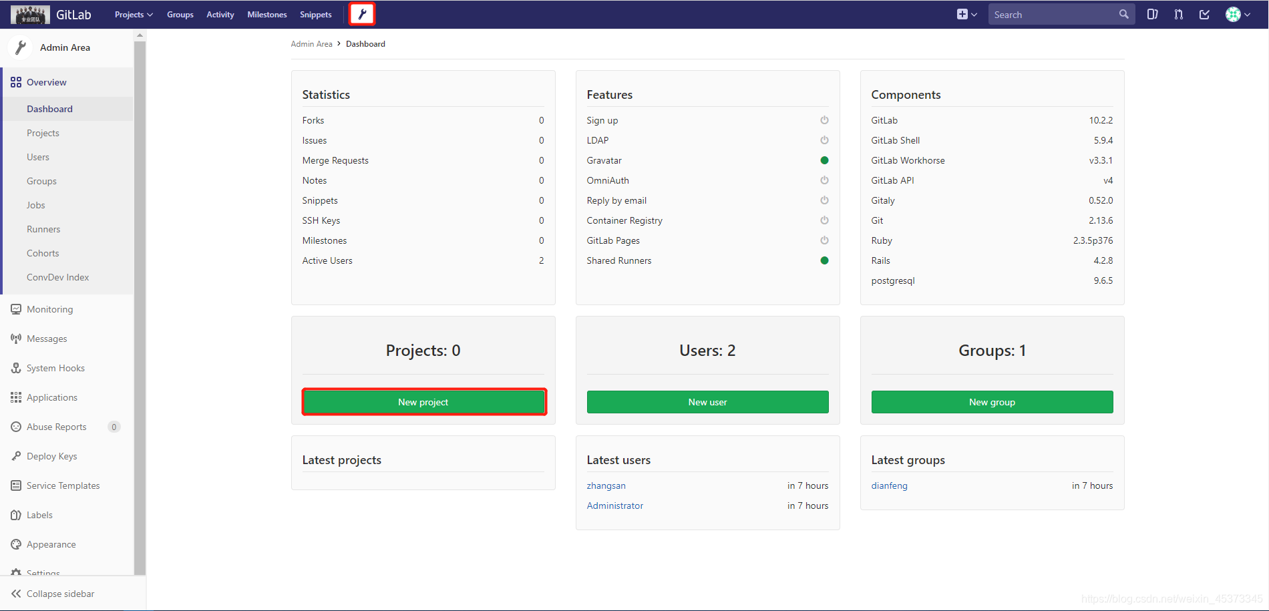Click the Monitoring screen icon
Image resolution: width=1269 pixels, height=611 pixels.
point(16,309)
